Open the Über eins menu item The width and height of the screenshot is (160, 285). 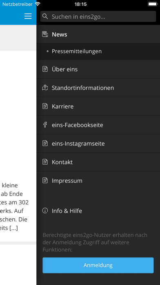point(98,69)
